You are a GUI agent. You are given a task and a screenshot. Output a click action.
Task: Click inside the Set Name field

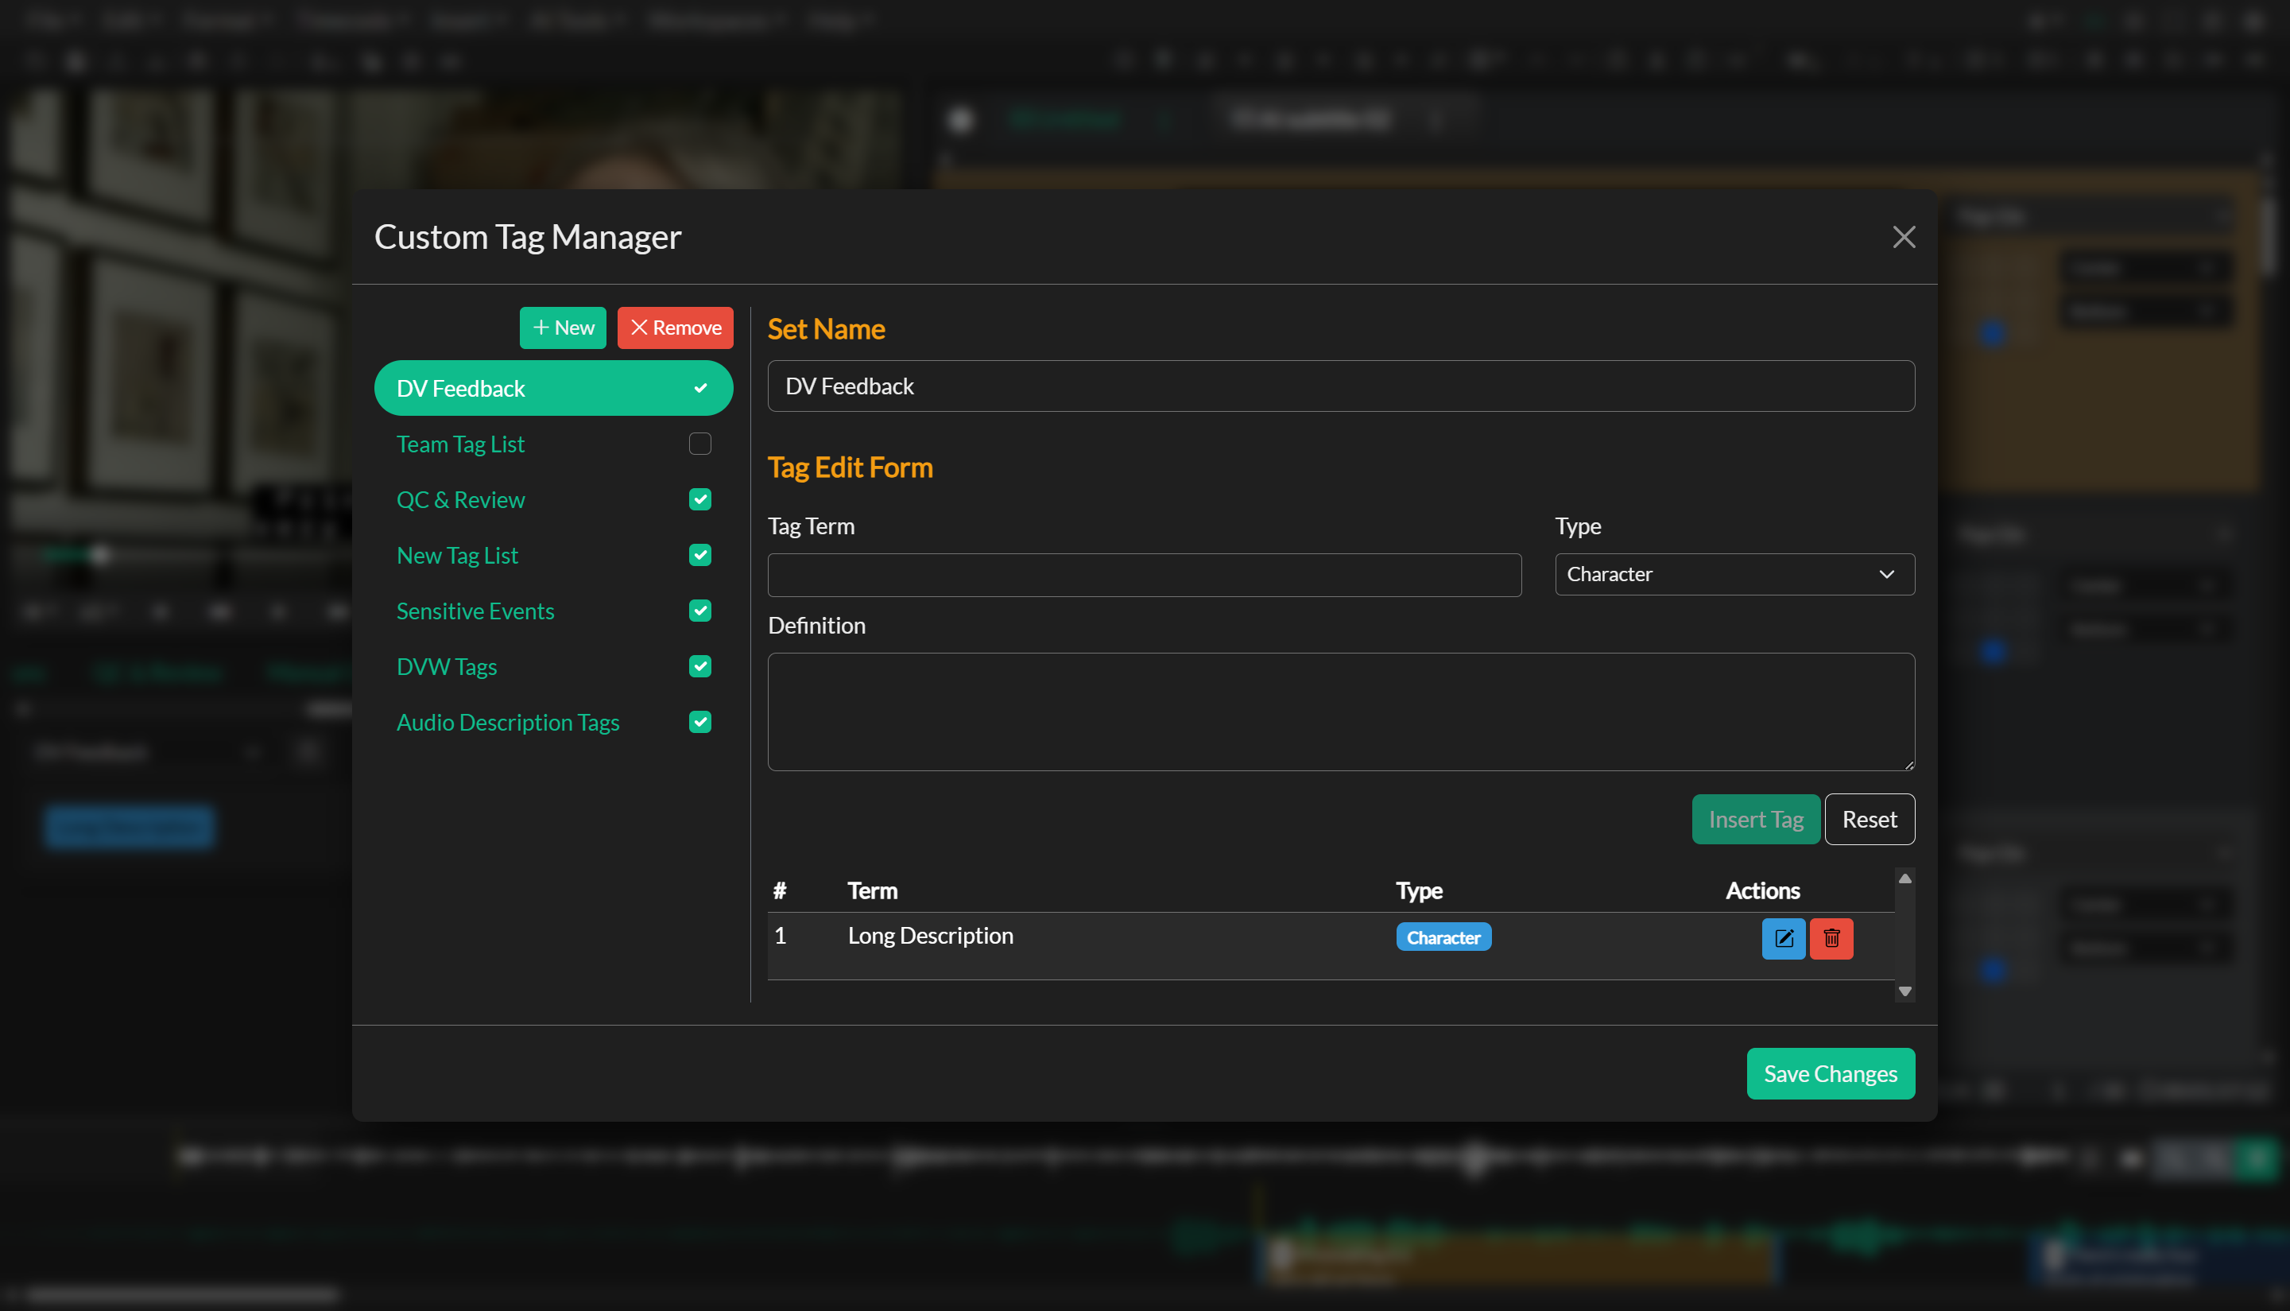(x=1340, y=386)
